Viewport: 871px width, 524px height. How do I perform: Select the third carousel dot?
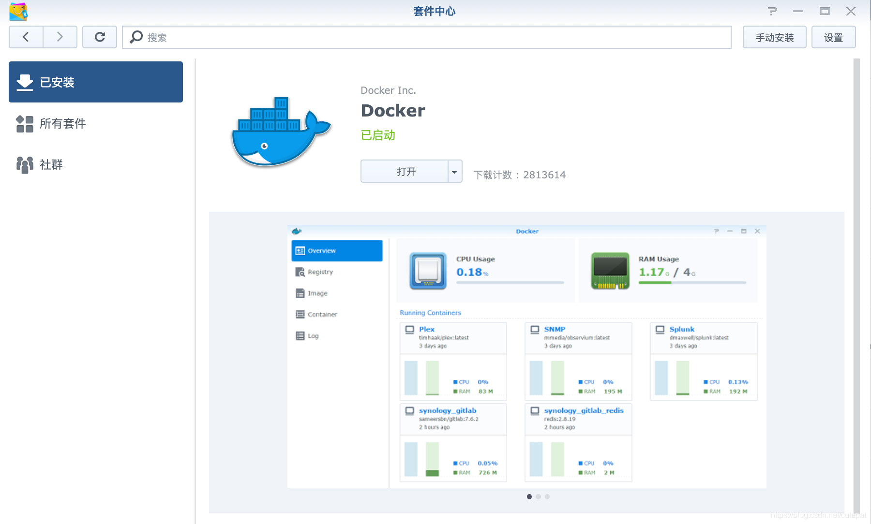pyautogui.click(x=547, y=496)
